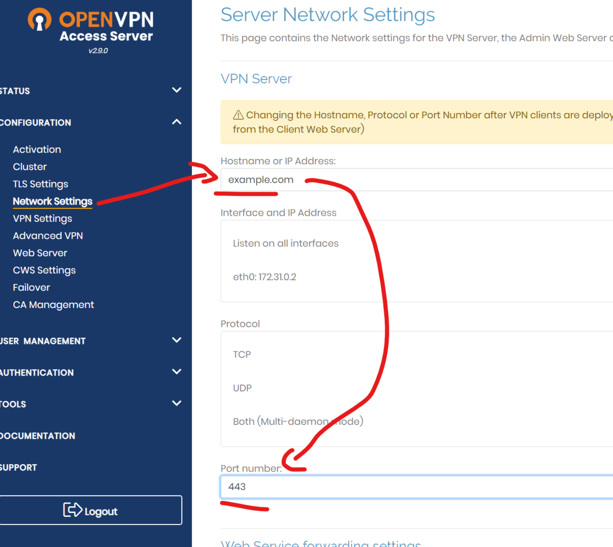Open the Status menu heading
This screenshot has height=547, width=613.
[x=15, y=91]
